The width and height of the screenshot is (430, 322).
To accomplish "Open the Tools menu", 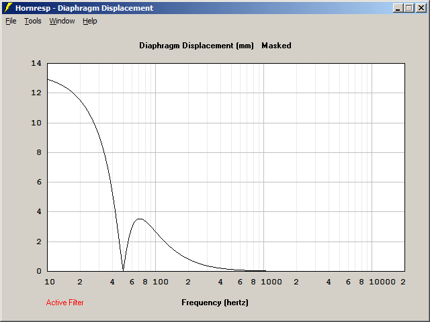I will (33, 21).
